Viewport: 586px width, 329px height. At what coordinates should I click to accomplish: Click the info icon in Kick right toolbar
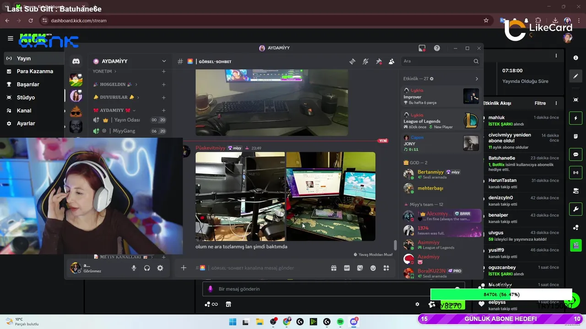(576, 58)
